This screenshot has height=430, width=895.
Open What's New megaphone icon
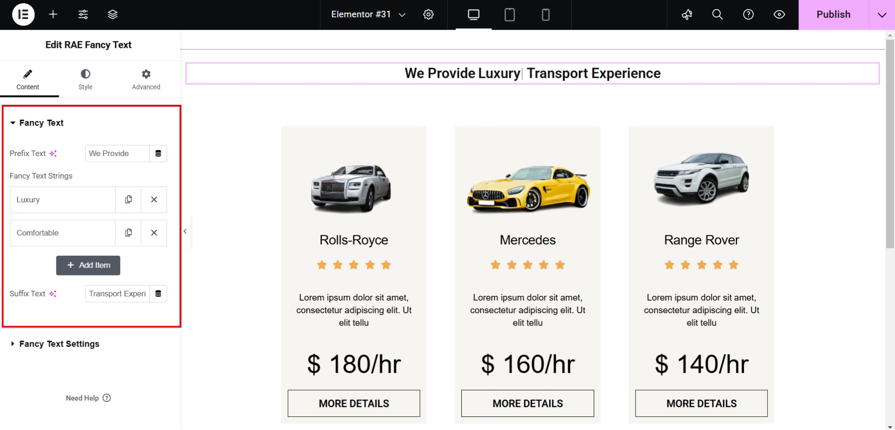coord(687,14)
